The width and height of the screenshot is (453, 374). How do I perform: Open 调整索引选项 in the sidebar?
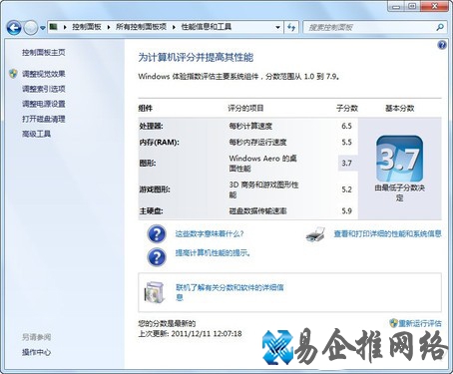pyautogui.click(x=44, y=89)
